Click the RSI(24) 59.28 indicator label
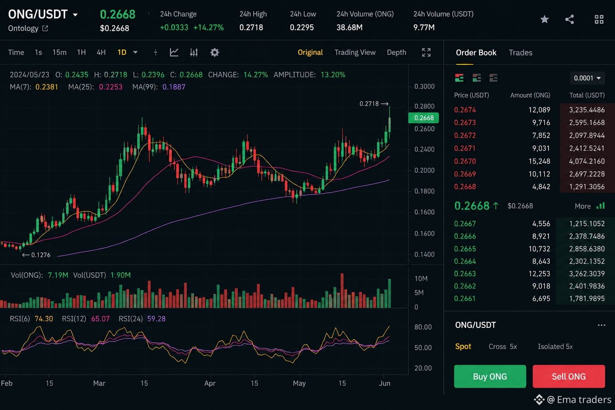Viewport: 615px width, 410px height. tap(142, 319)
